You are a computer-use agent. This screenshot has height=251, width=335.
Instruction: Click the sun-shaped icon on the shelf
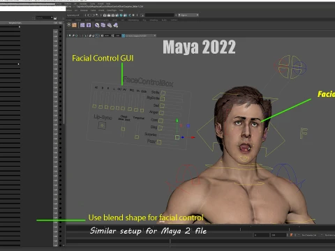[69, 24]
